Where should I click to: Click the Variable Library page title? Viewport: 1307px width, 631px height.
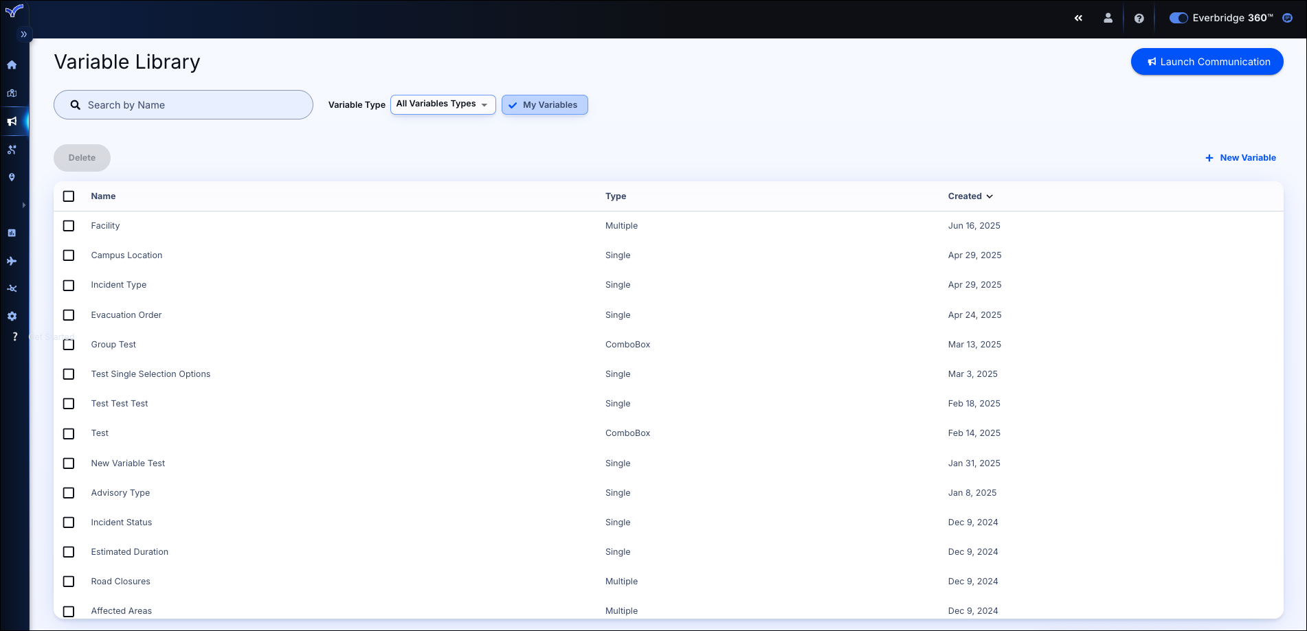tap(127, 62)
